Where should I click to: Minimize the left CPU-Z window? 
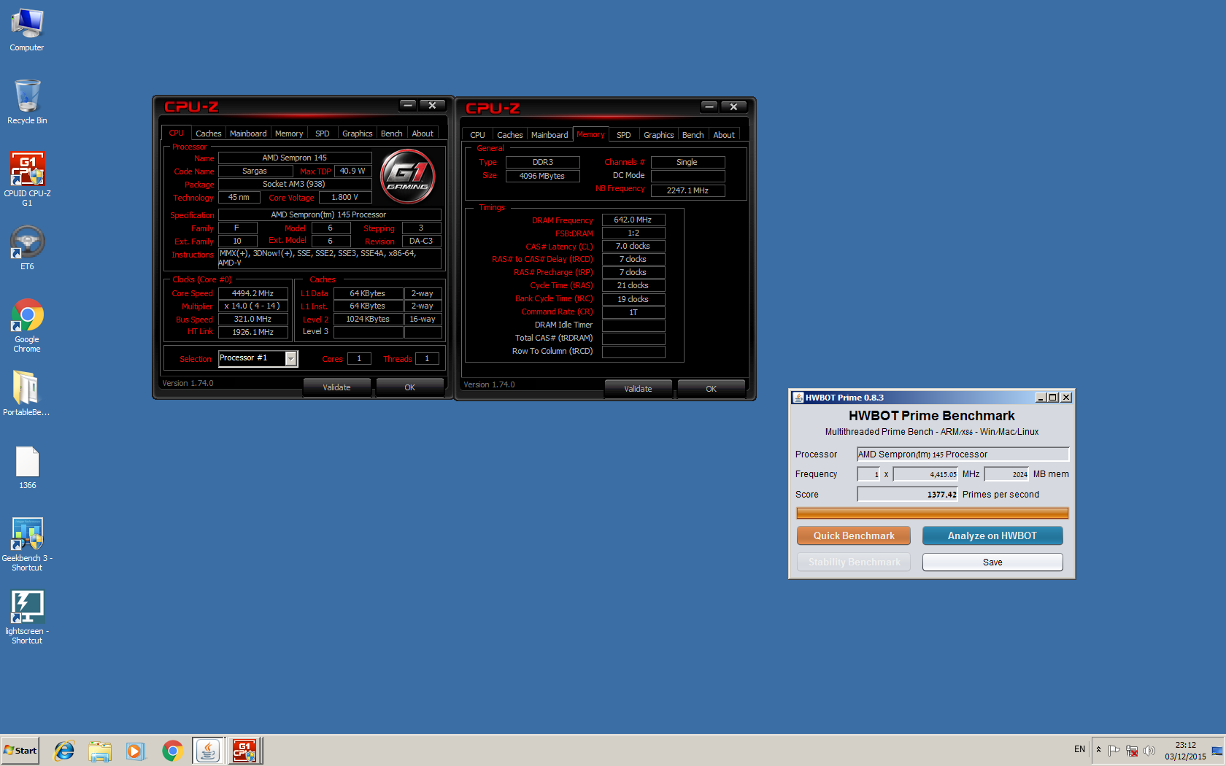point(408,105)
